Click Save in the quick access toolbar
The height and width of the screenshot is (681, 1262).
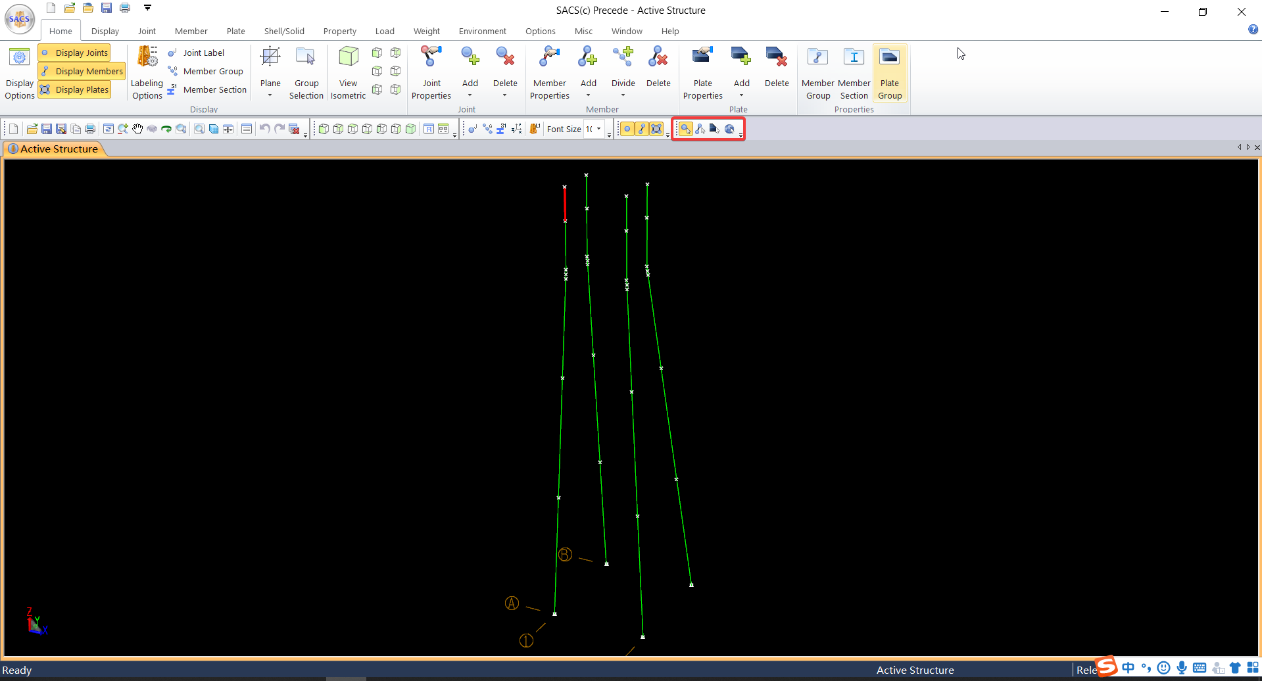click(107, 8)
